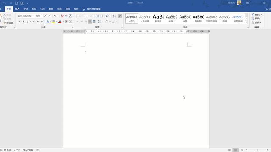Open the References tab
This screenshot has height=152, width=271.
[42, 9]
